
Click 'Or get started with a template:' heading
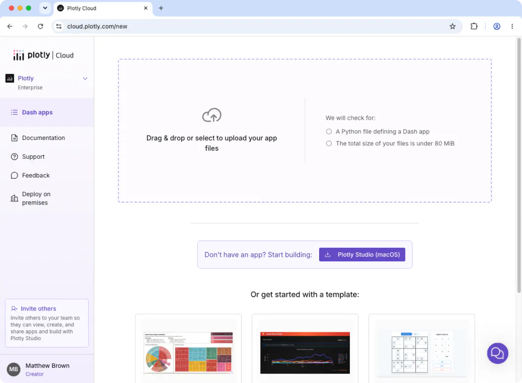pos(304,295)
